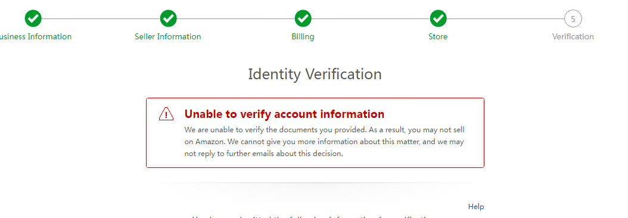Screen dimensions: 628x218
Task: Click progress line between Business and Seller Information
Action: [x=101, y=18]
